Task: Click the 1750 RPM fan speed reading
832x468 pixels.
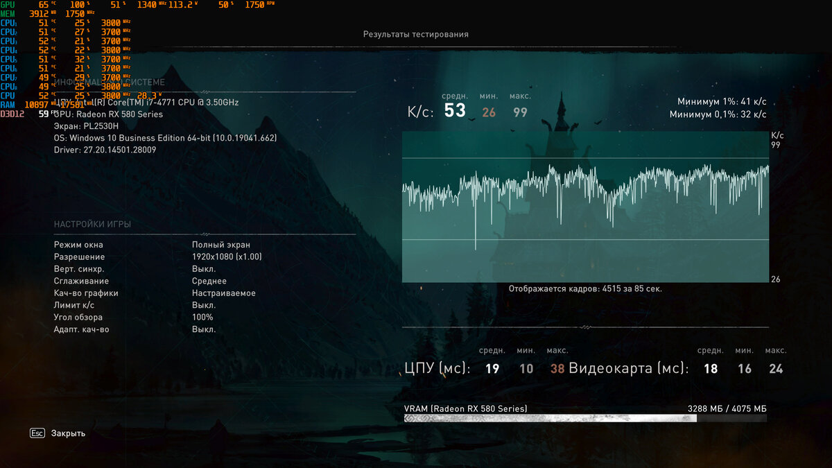Action: click(x=259, y=5)
